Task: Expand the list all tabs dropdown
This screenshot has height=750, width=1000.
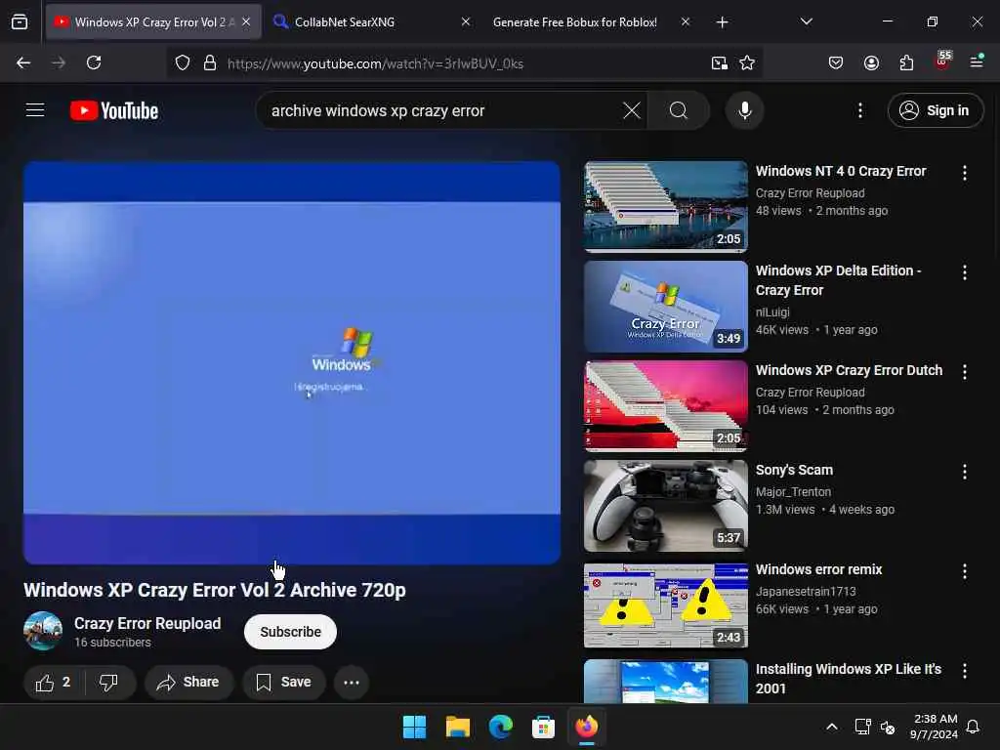Action: [x=806, y=21]
